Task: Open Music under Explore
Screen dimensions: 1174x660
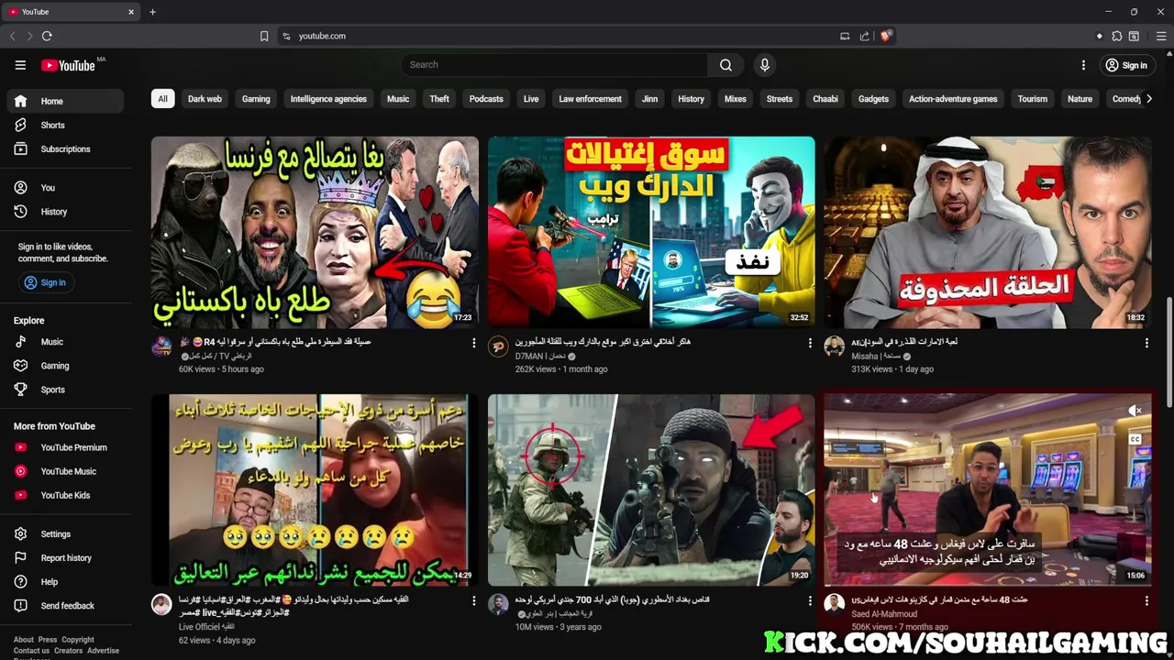Action: 65,341
